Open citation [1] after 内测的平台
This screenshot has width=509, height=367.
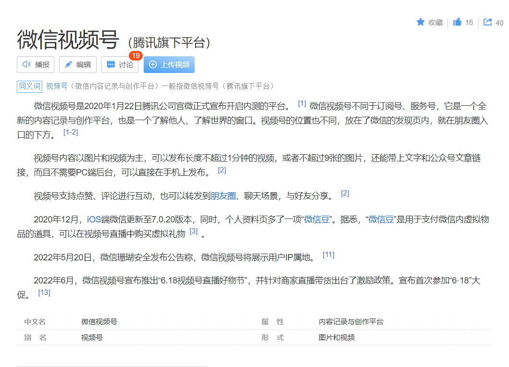(302, 103)
